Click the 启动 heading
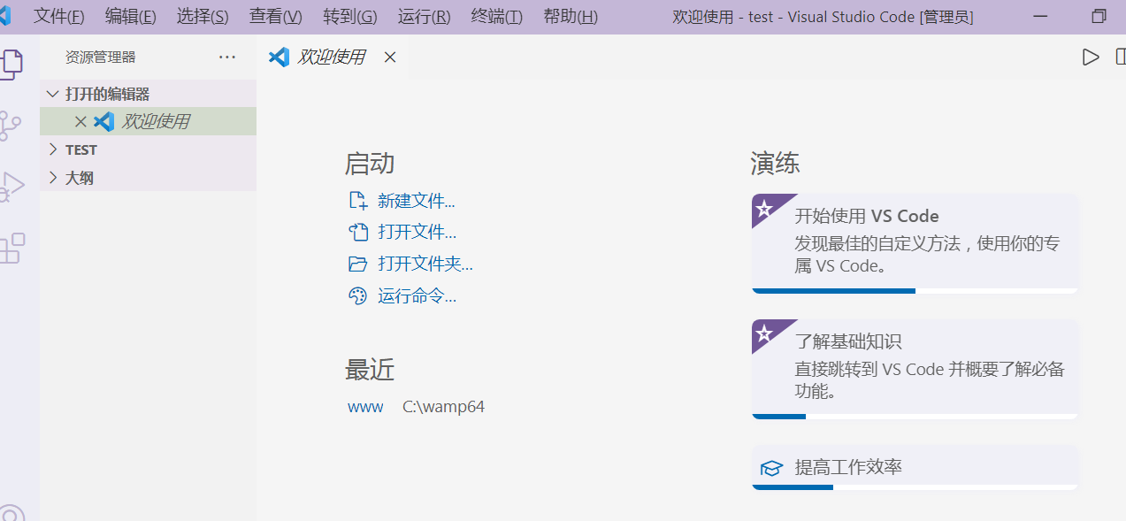 point(370,164)
